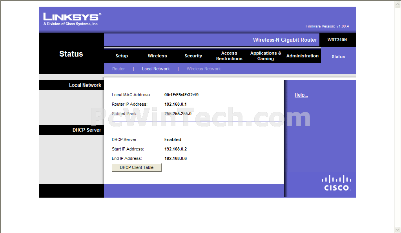This screenshot has width=401, height=233.
Task: Open the Applications & Gaming tab
Action: pyautogui.click(x=266, y=56)
